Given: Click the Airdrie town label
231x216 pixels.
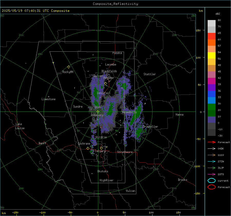Looking at the screenshot, I should point(101,137).
